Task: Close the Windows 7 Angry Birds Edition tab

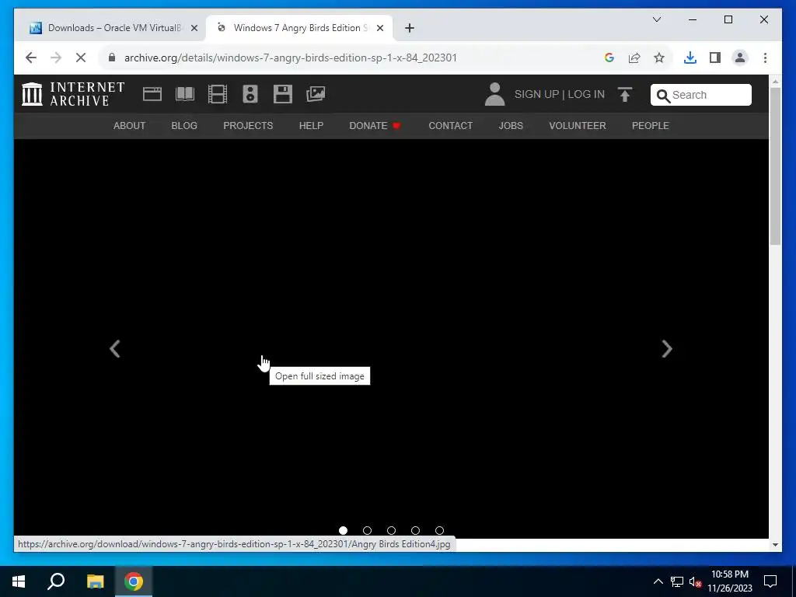Action: 379,28
